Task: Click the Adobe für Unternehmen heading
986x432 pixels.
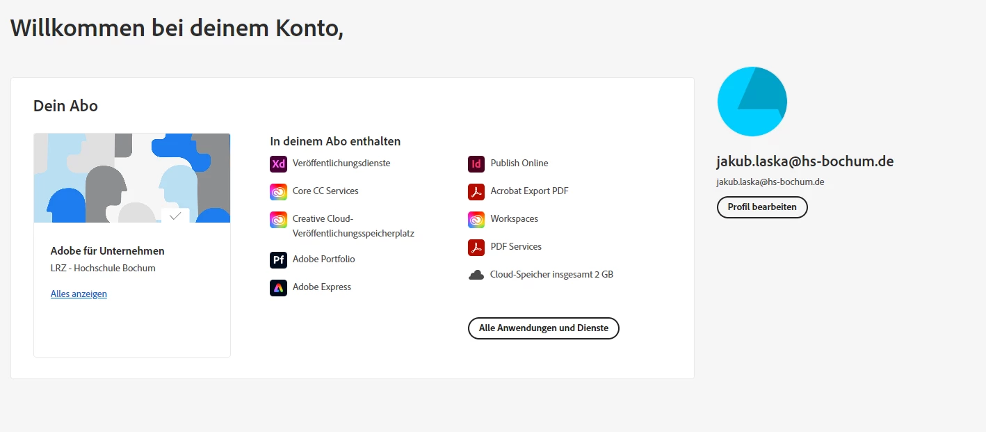Action: [x=108, y=251]
